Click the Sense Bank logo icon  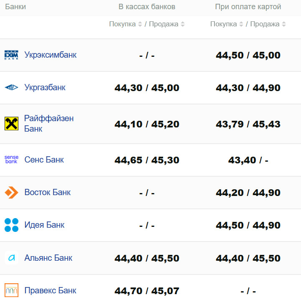click(x=11, y=160)
